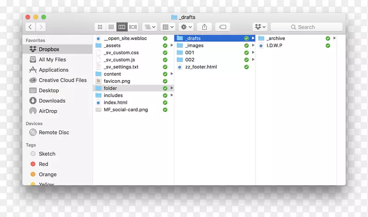The height and width of the screenshot is (217, 368).
Task: Click the _drafts title bar folder icon
Action: click(174, 17)
